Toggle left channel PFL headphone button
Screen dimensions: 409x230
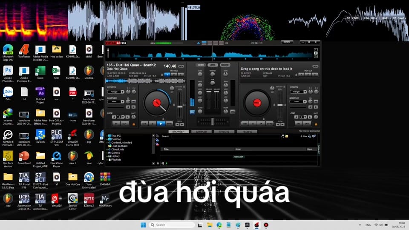click(192, 112)
